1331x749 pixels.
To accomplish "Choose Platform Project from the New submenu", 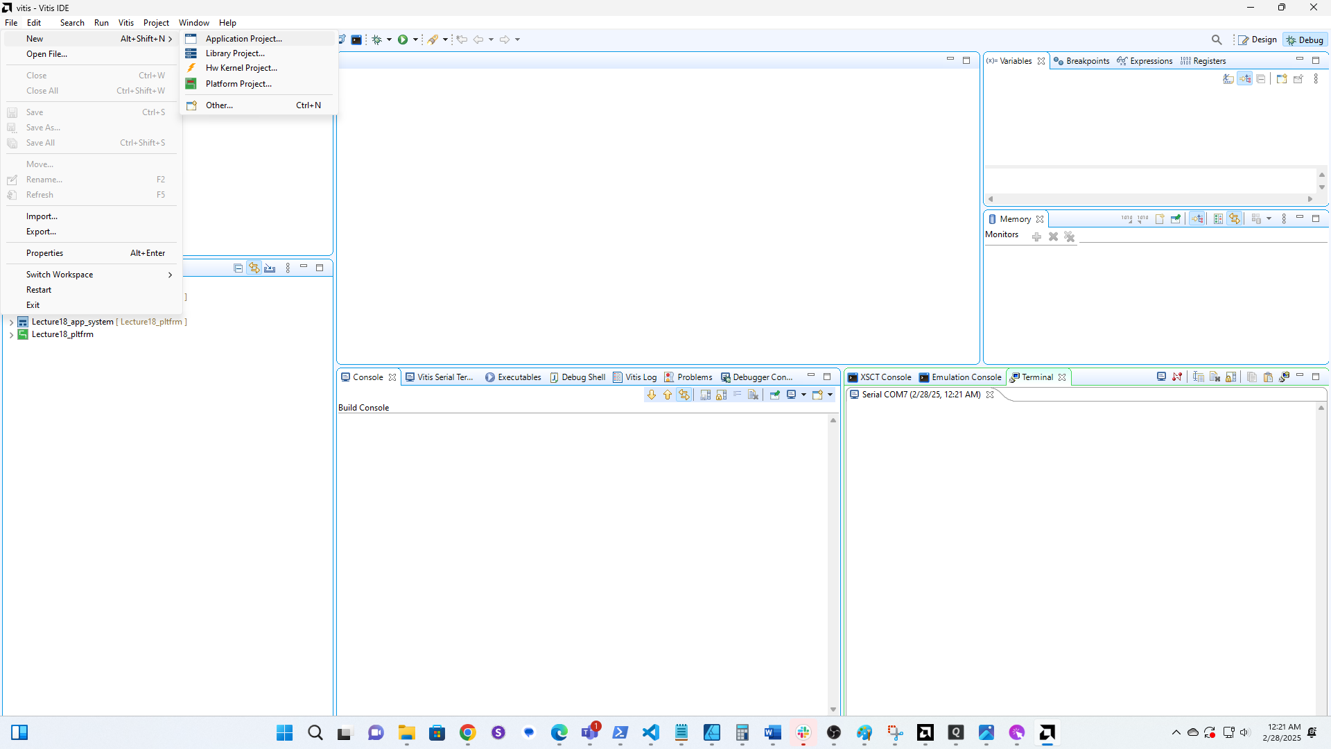I will point(238,84).
